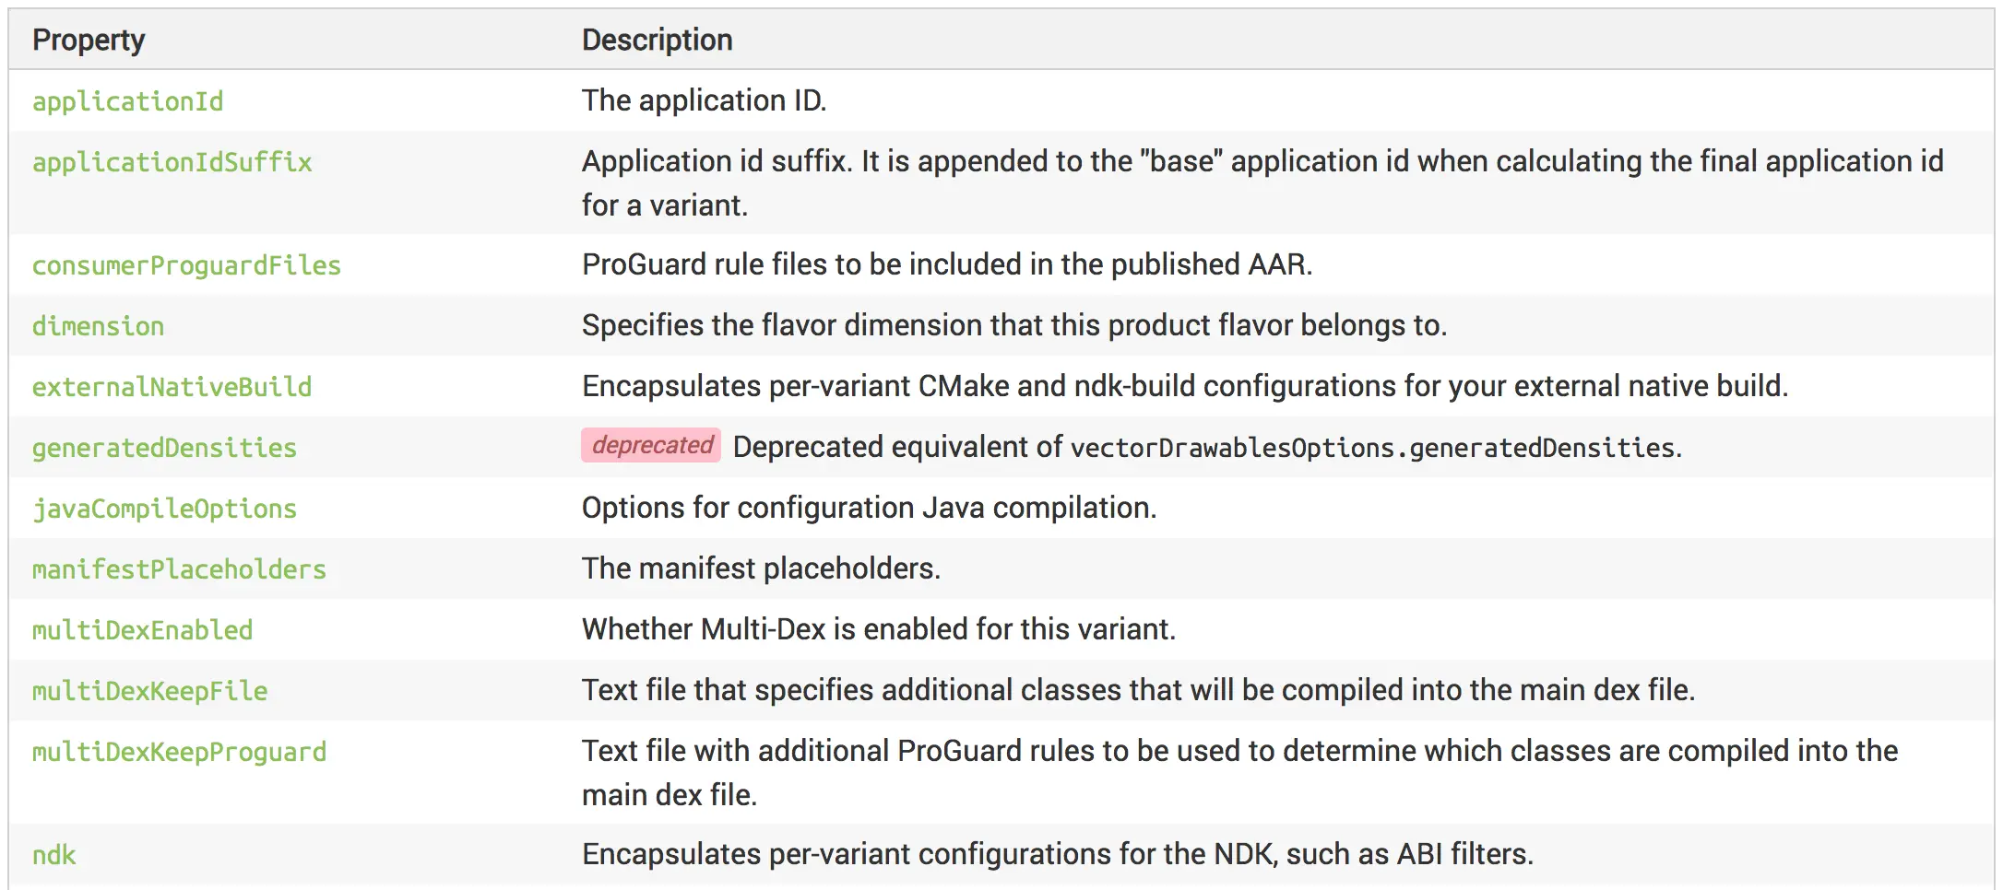The width and height of the screenshot is (2003, 890).
Task: Open the dimension property link
Action: pos(99,326)
